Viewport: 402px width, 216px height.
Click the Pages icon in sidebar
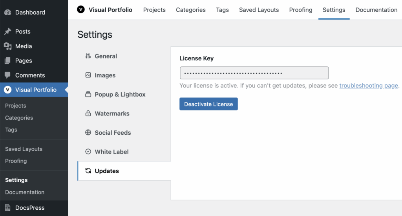pos(8,60)
